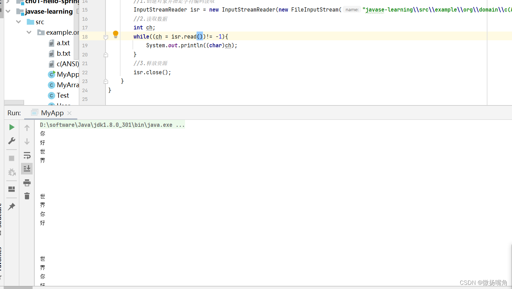Image resolution: width=512 pixels, height=289 pixels.
Task: Collapse the example.org package node
Action: click(29, 32)
